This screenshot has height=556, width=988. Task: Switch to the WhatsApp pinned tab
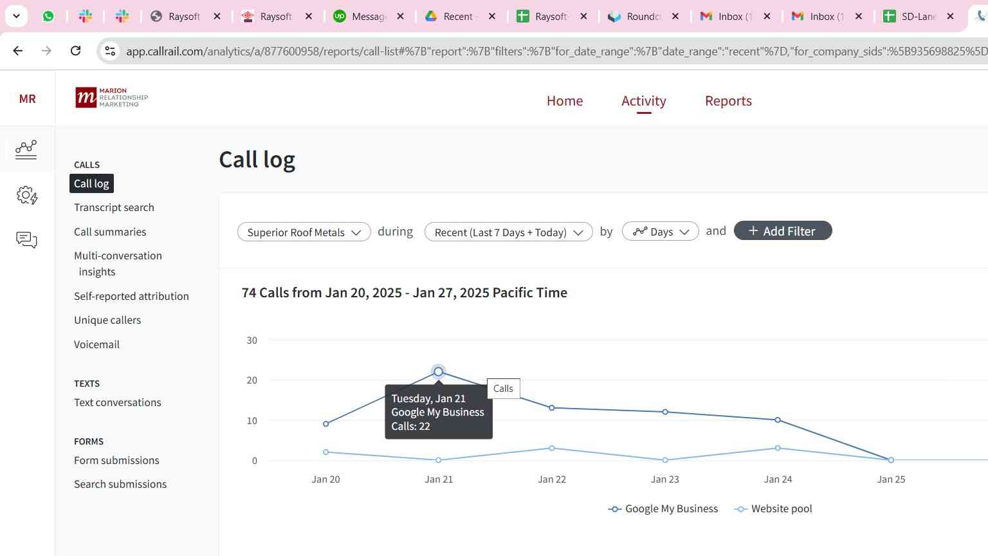click(x=48, y=16)
